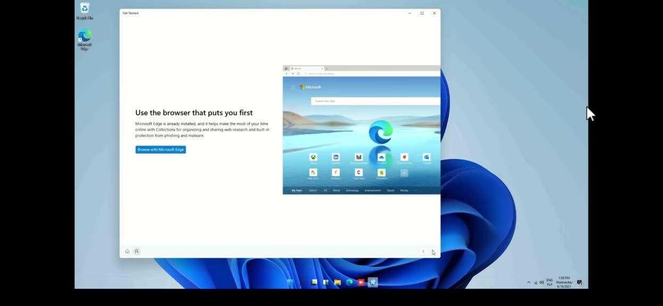Click the Edge browser preview illustration
The image size is (663, 306).
tap(361, 130)
